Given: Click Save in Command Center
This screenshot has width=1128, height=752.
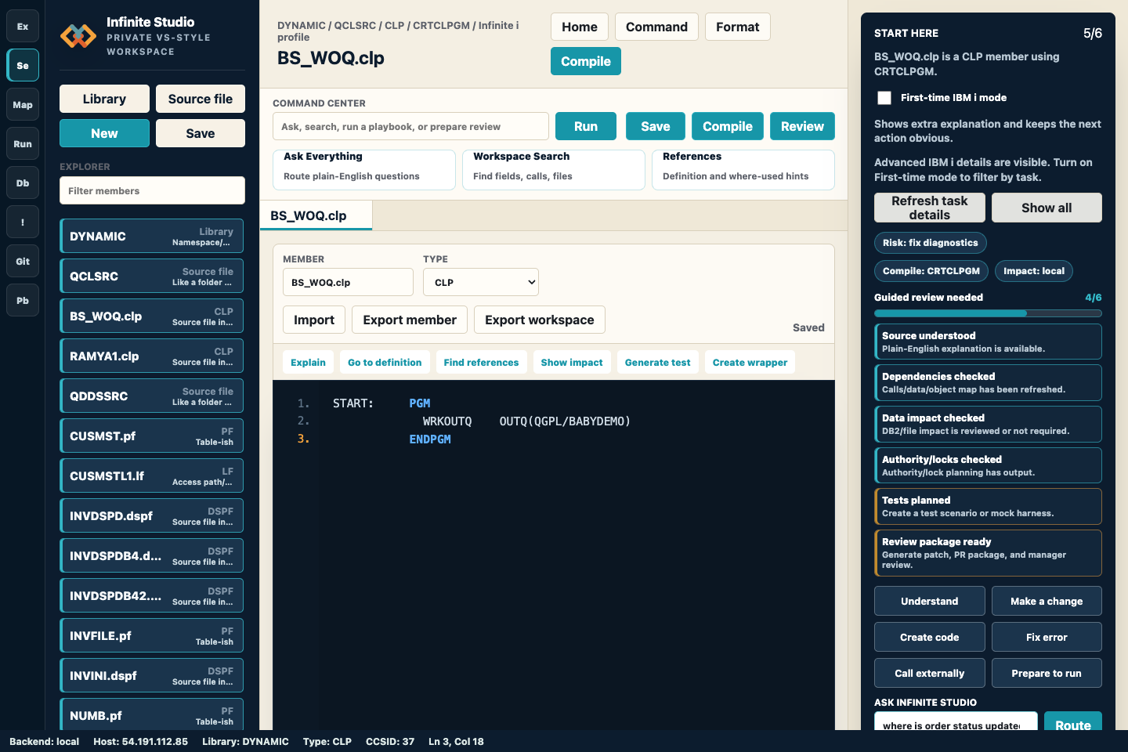Looking at the screenshot, I should coord(656,126).
